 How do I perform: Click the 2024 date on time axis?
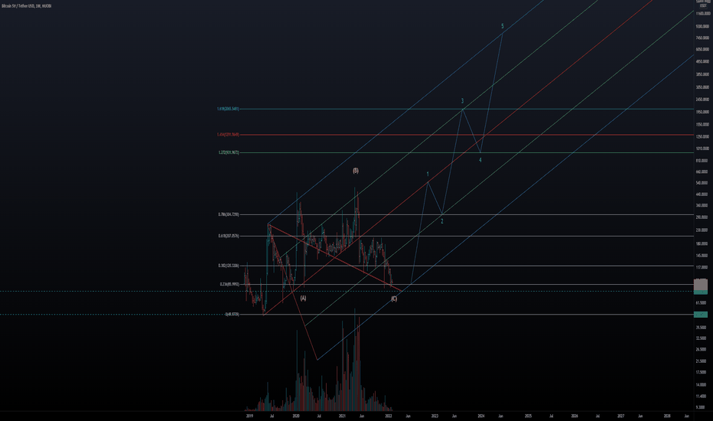481,416
